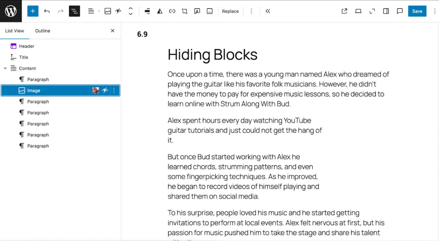The image size is (439, 241).
Task: Switch to the Outline tab
Action: pyautogui.click(x=43, y=31)
